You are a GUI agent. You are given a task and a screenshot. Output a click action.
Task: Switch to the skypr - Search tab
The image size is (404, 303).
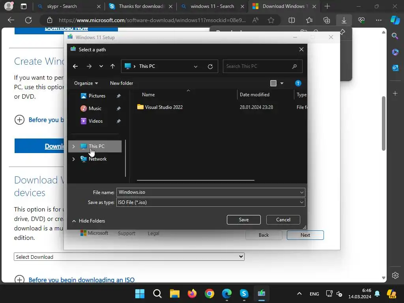[62, 6]
